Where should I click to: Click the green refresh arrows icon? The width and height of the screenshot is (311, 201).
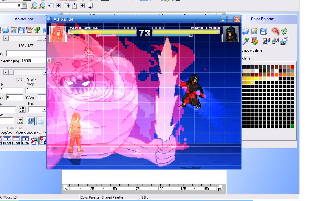(284, 31)
